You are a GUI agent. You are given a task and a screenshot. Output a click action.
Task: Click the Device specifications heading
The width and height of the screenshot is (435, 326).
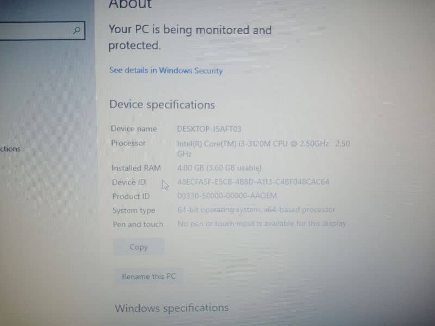162,104
